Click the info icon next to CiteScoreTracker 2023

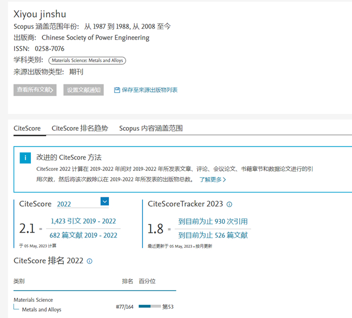tap(229, 204)
